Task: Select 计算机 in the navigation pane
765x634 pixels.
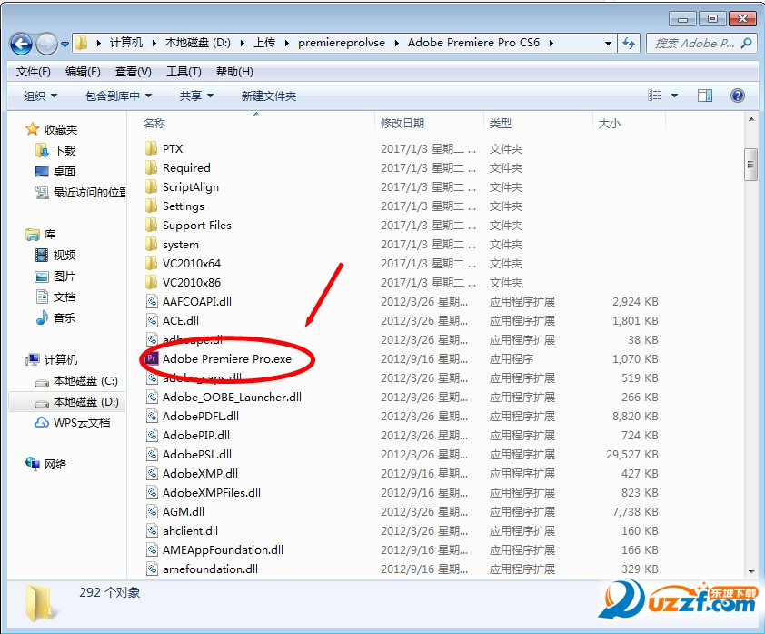Action: (x=52, y=360)
